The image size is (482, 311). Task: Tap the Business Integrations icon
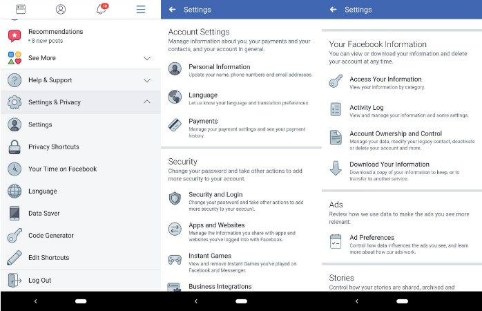point(174,288)
